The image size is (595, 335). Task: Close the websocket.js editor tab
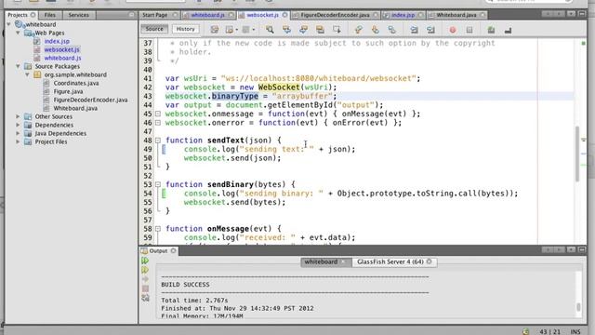click(285, 15)
